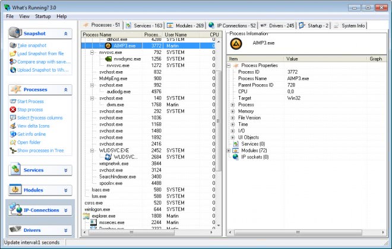Click the Load Snapshot from file icon
Screen dimensions: 392x249
(13, 53)
